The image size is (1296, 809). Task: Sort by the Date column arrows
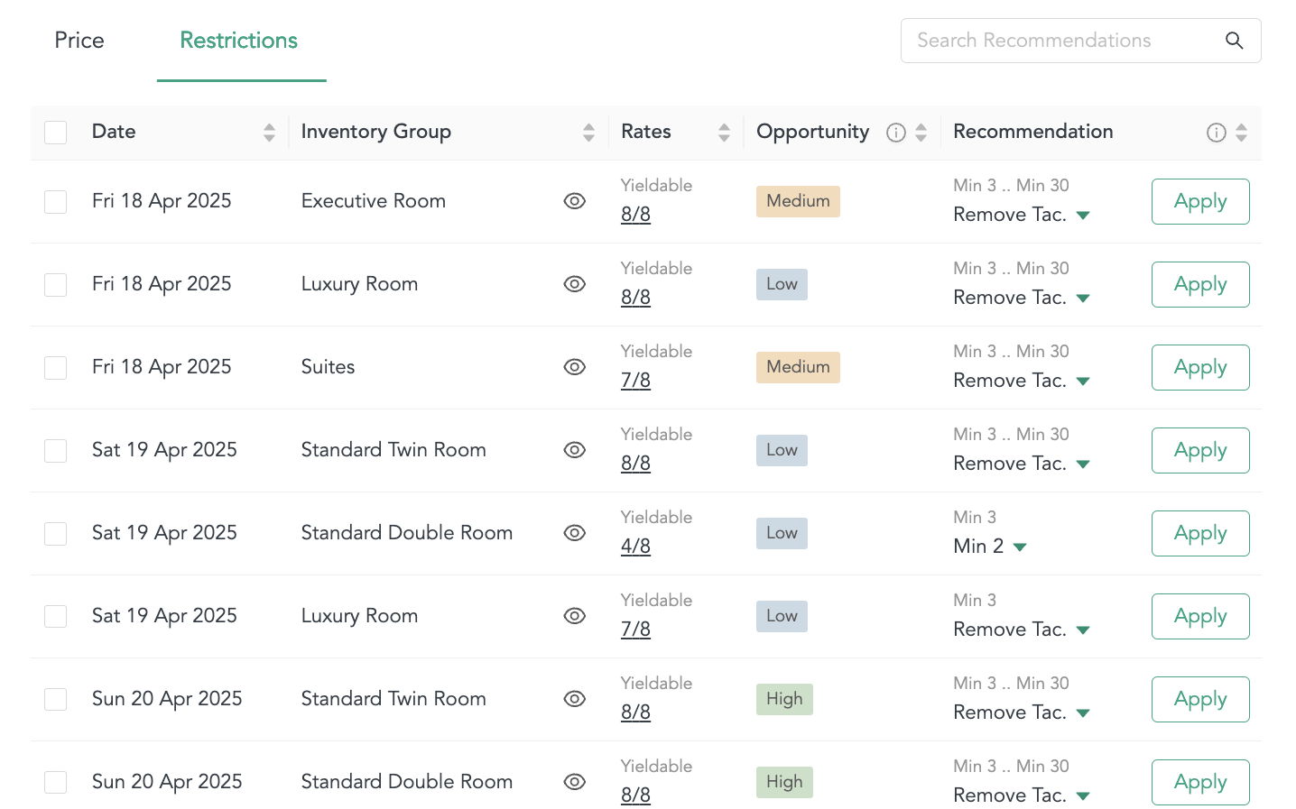[269, 133]
